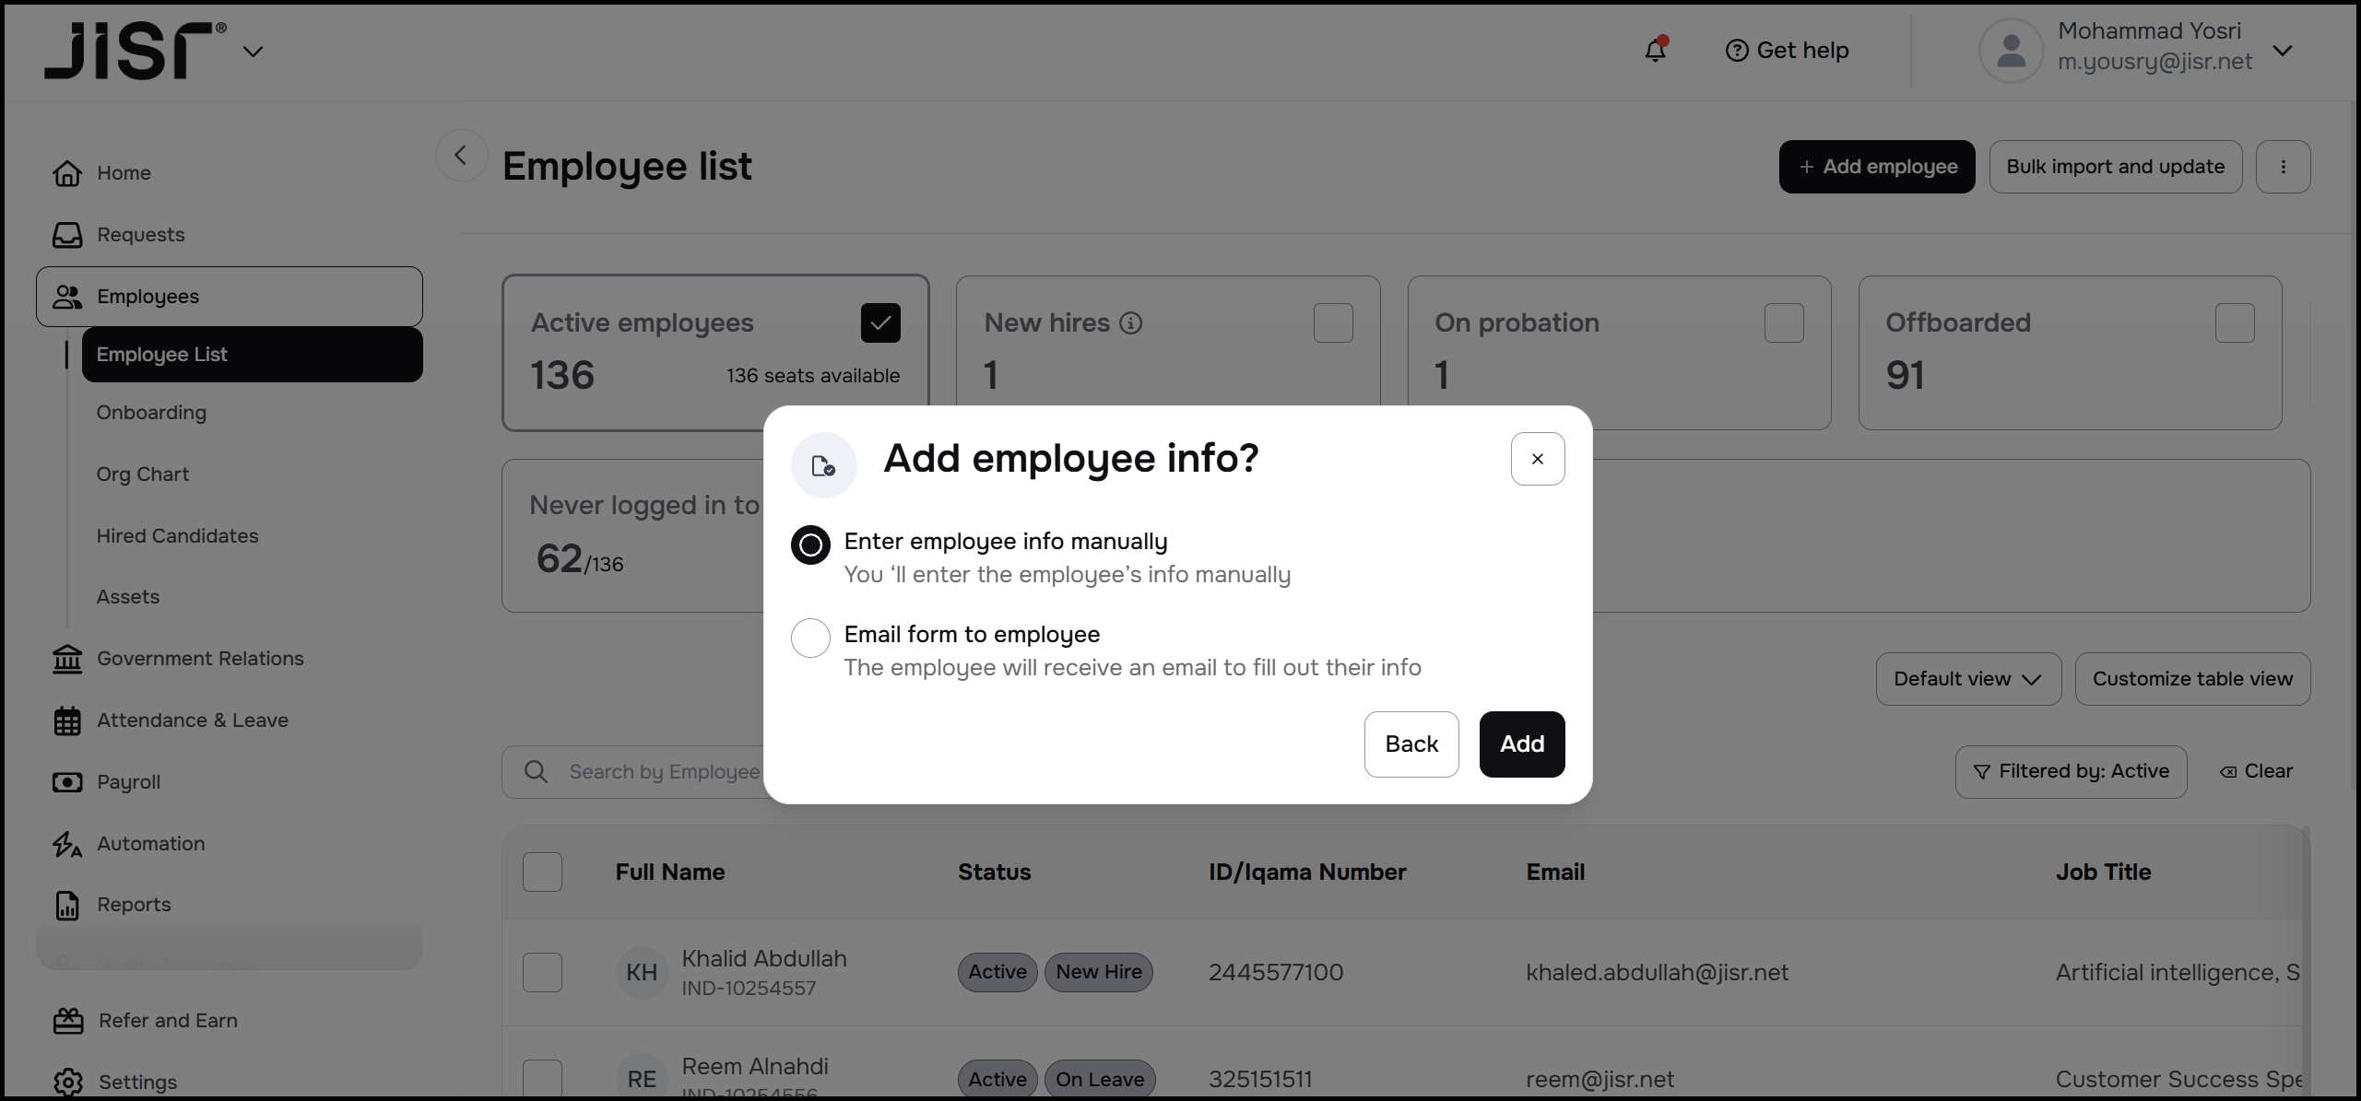Click the Automation lightning icon
This screenshot has height=1101, width=2361.
click(67, 844)
